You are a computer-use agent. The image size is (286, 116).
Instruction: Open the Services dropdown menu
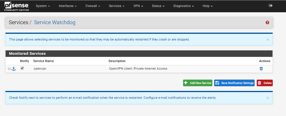pyautogui.click(x=116, y=6)
